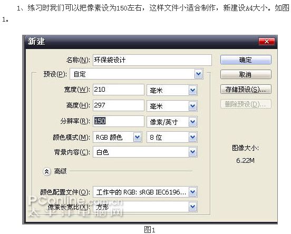This screenshot has height=234, width=291.
Task: Open the 背景内容 dropdown showing 白色
Action: pyautogui.click(x=145, y=152)
